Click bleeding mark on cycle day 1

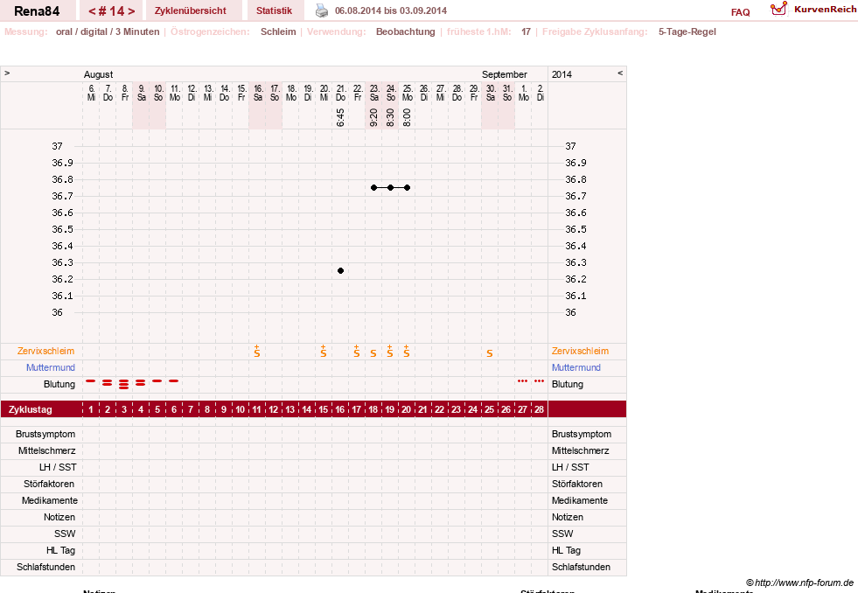click(x=91, y=380)
